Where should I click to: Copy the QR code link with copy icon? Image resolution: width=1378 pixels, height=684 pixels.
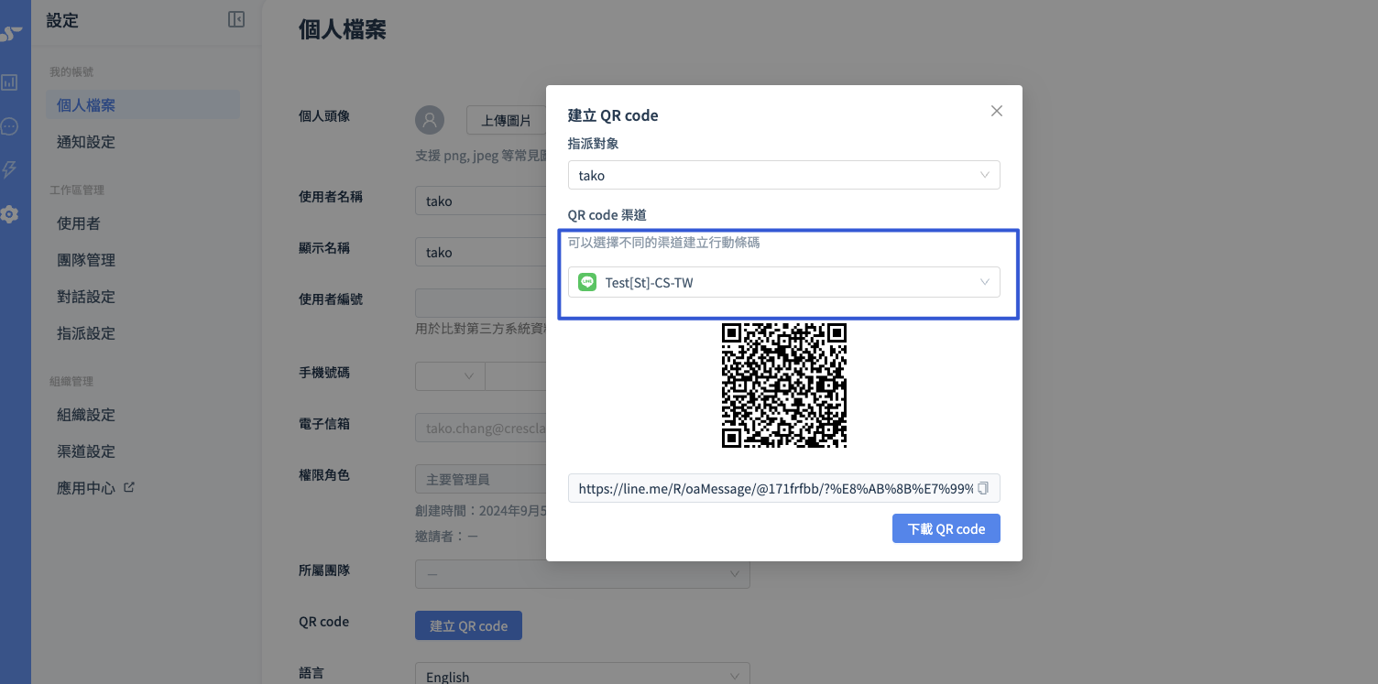(x=983, y=488)
